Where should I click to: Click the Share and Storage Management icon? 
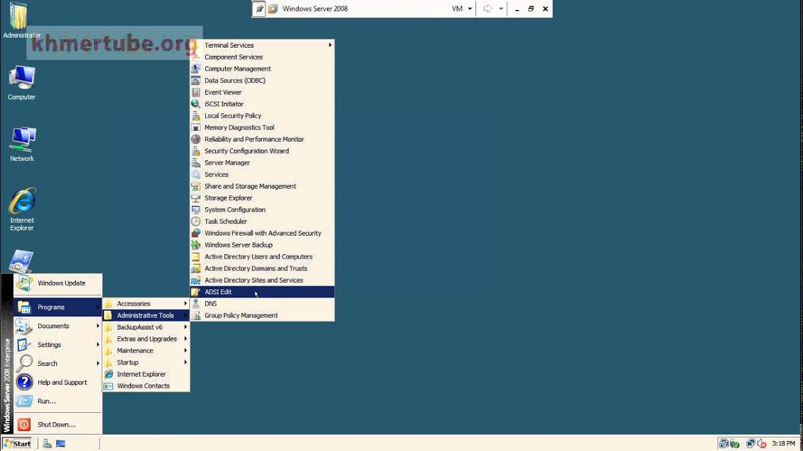[196, 186]
